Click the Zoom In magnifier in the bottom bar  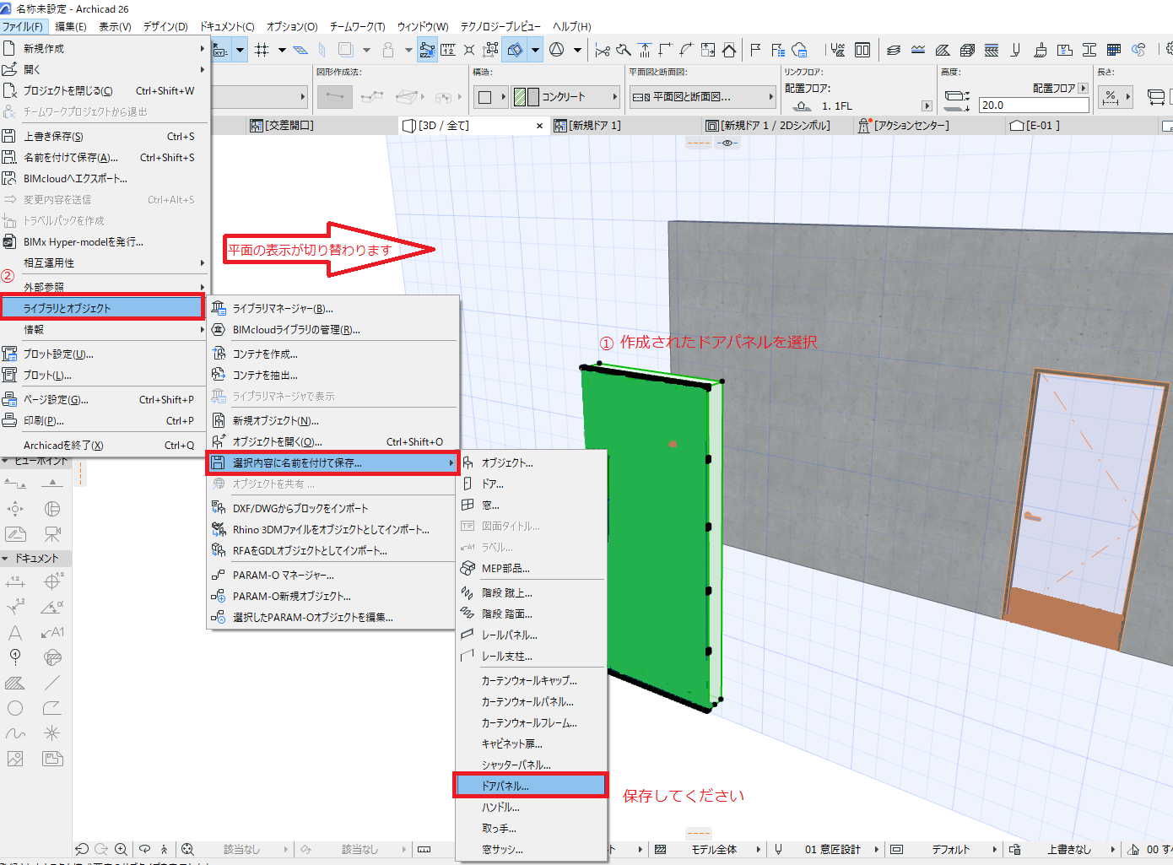click(121, 849)
